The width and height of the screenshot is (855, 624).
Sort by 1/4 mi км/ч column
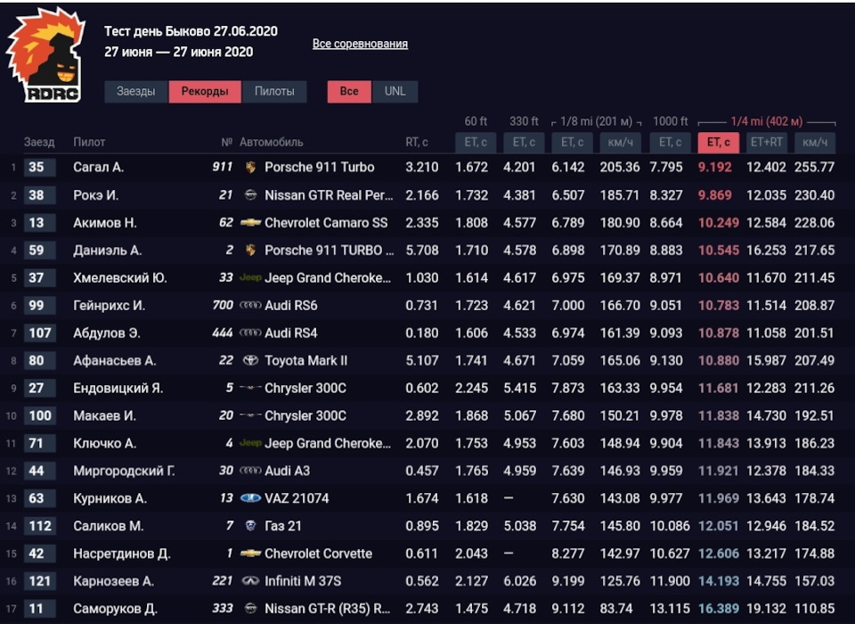pyautogui.click(x=815, y=143)
